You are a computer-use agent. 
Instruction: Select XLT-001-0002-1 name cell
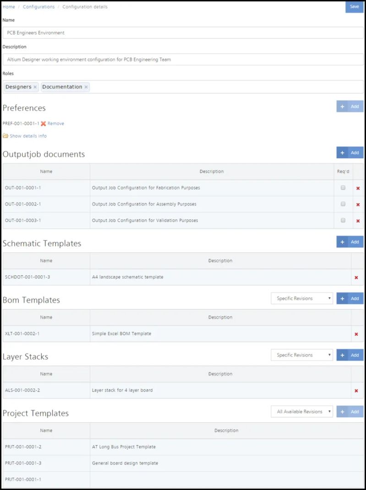pyautogui.click(x=46, y=333)
